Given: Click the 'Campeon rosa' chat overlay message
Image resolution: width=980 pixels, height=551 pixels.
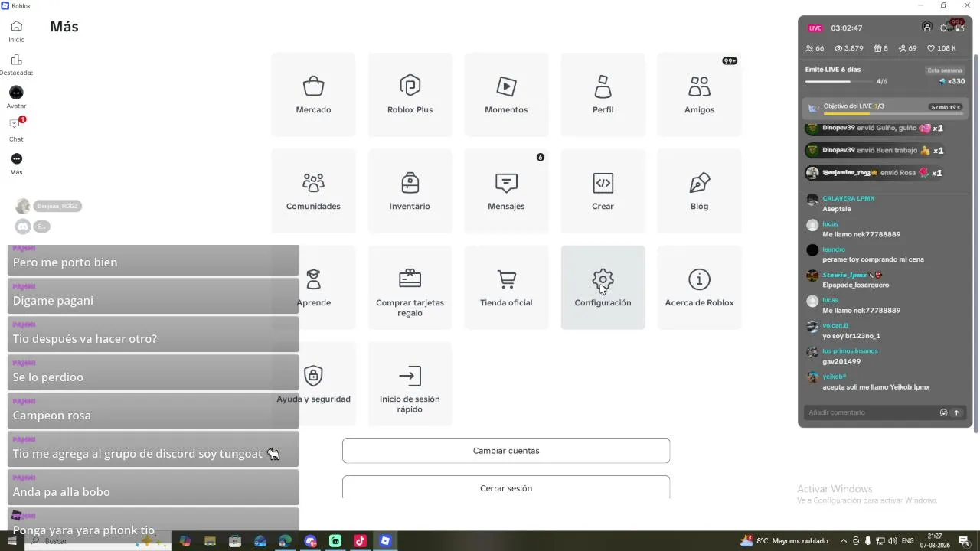Looking at the screenshot, I should click(153, 411).
